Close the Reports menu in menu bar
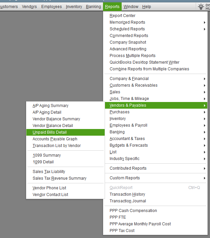The width and height of the screenshot is (210, 238). pos(112,7)
